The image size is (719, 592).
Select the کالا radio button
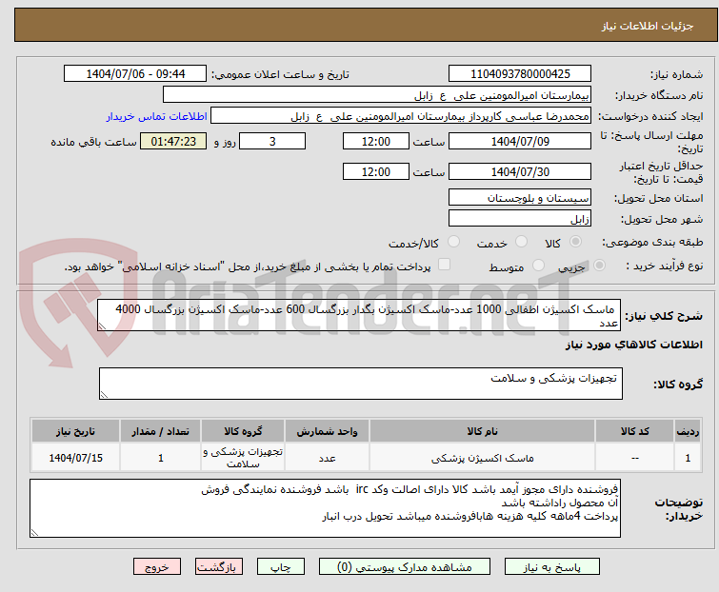(575, 242)
